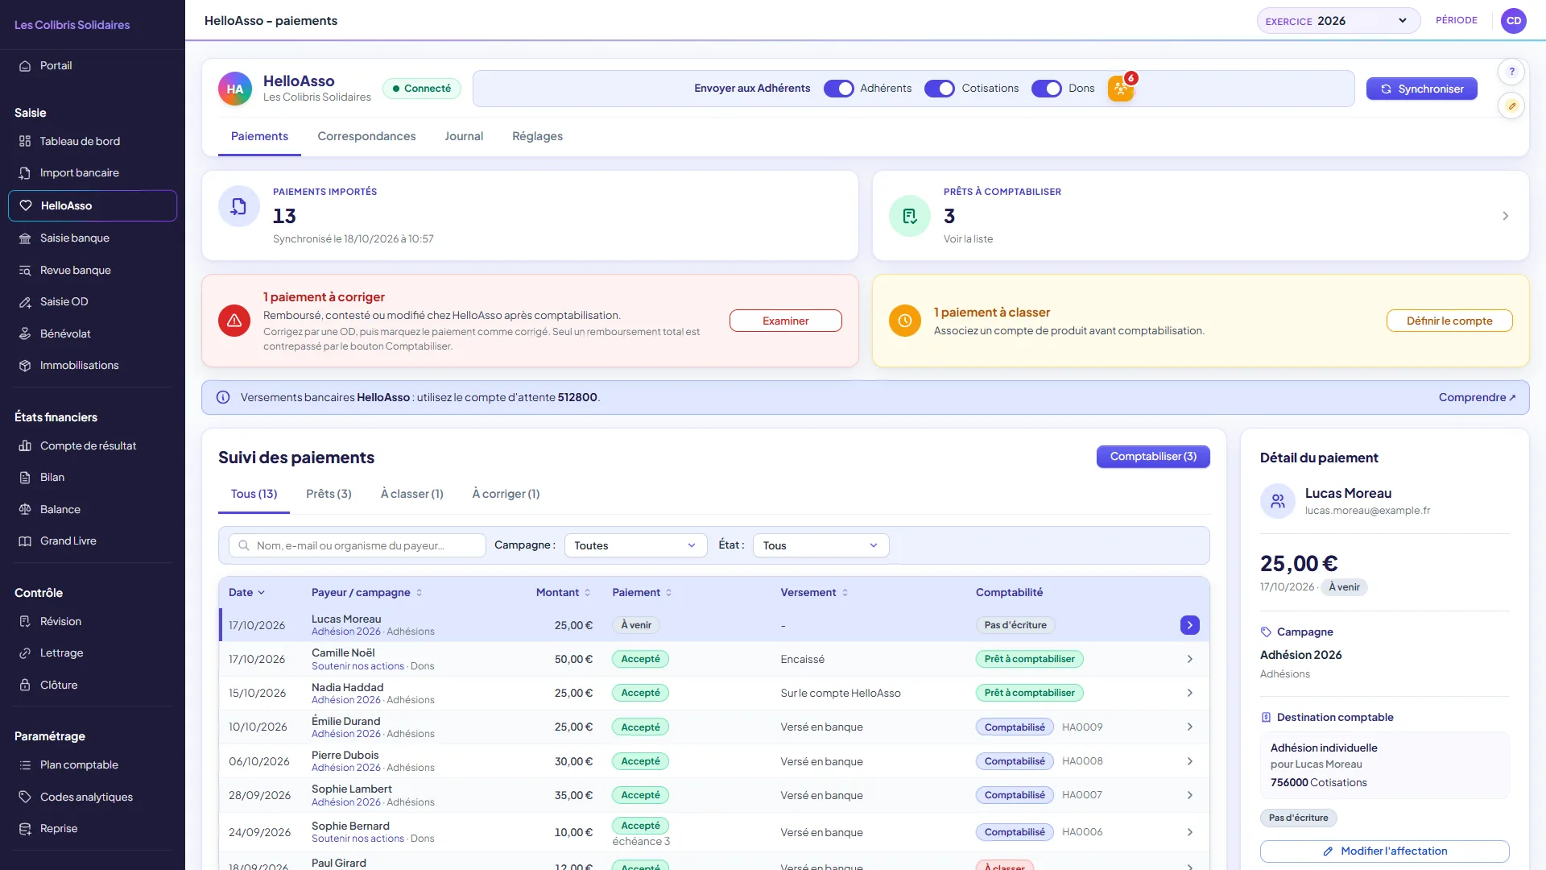Click Modifier l'affectation button
Screen dimensions: 1546x870
[1384, 851]
